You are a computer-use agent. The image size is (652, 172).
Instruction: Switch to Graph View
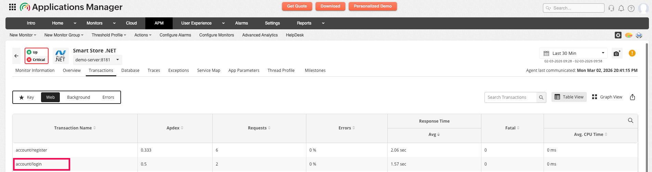[x=607, y=97]
